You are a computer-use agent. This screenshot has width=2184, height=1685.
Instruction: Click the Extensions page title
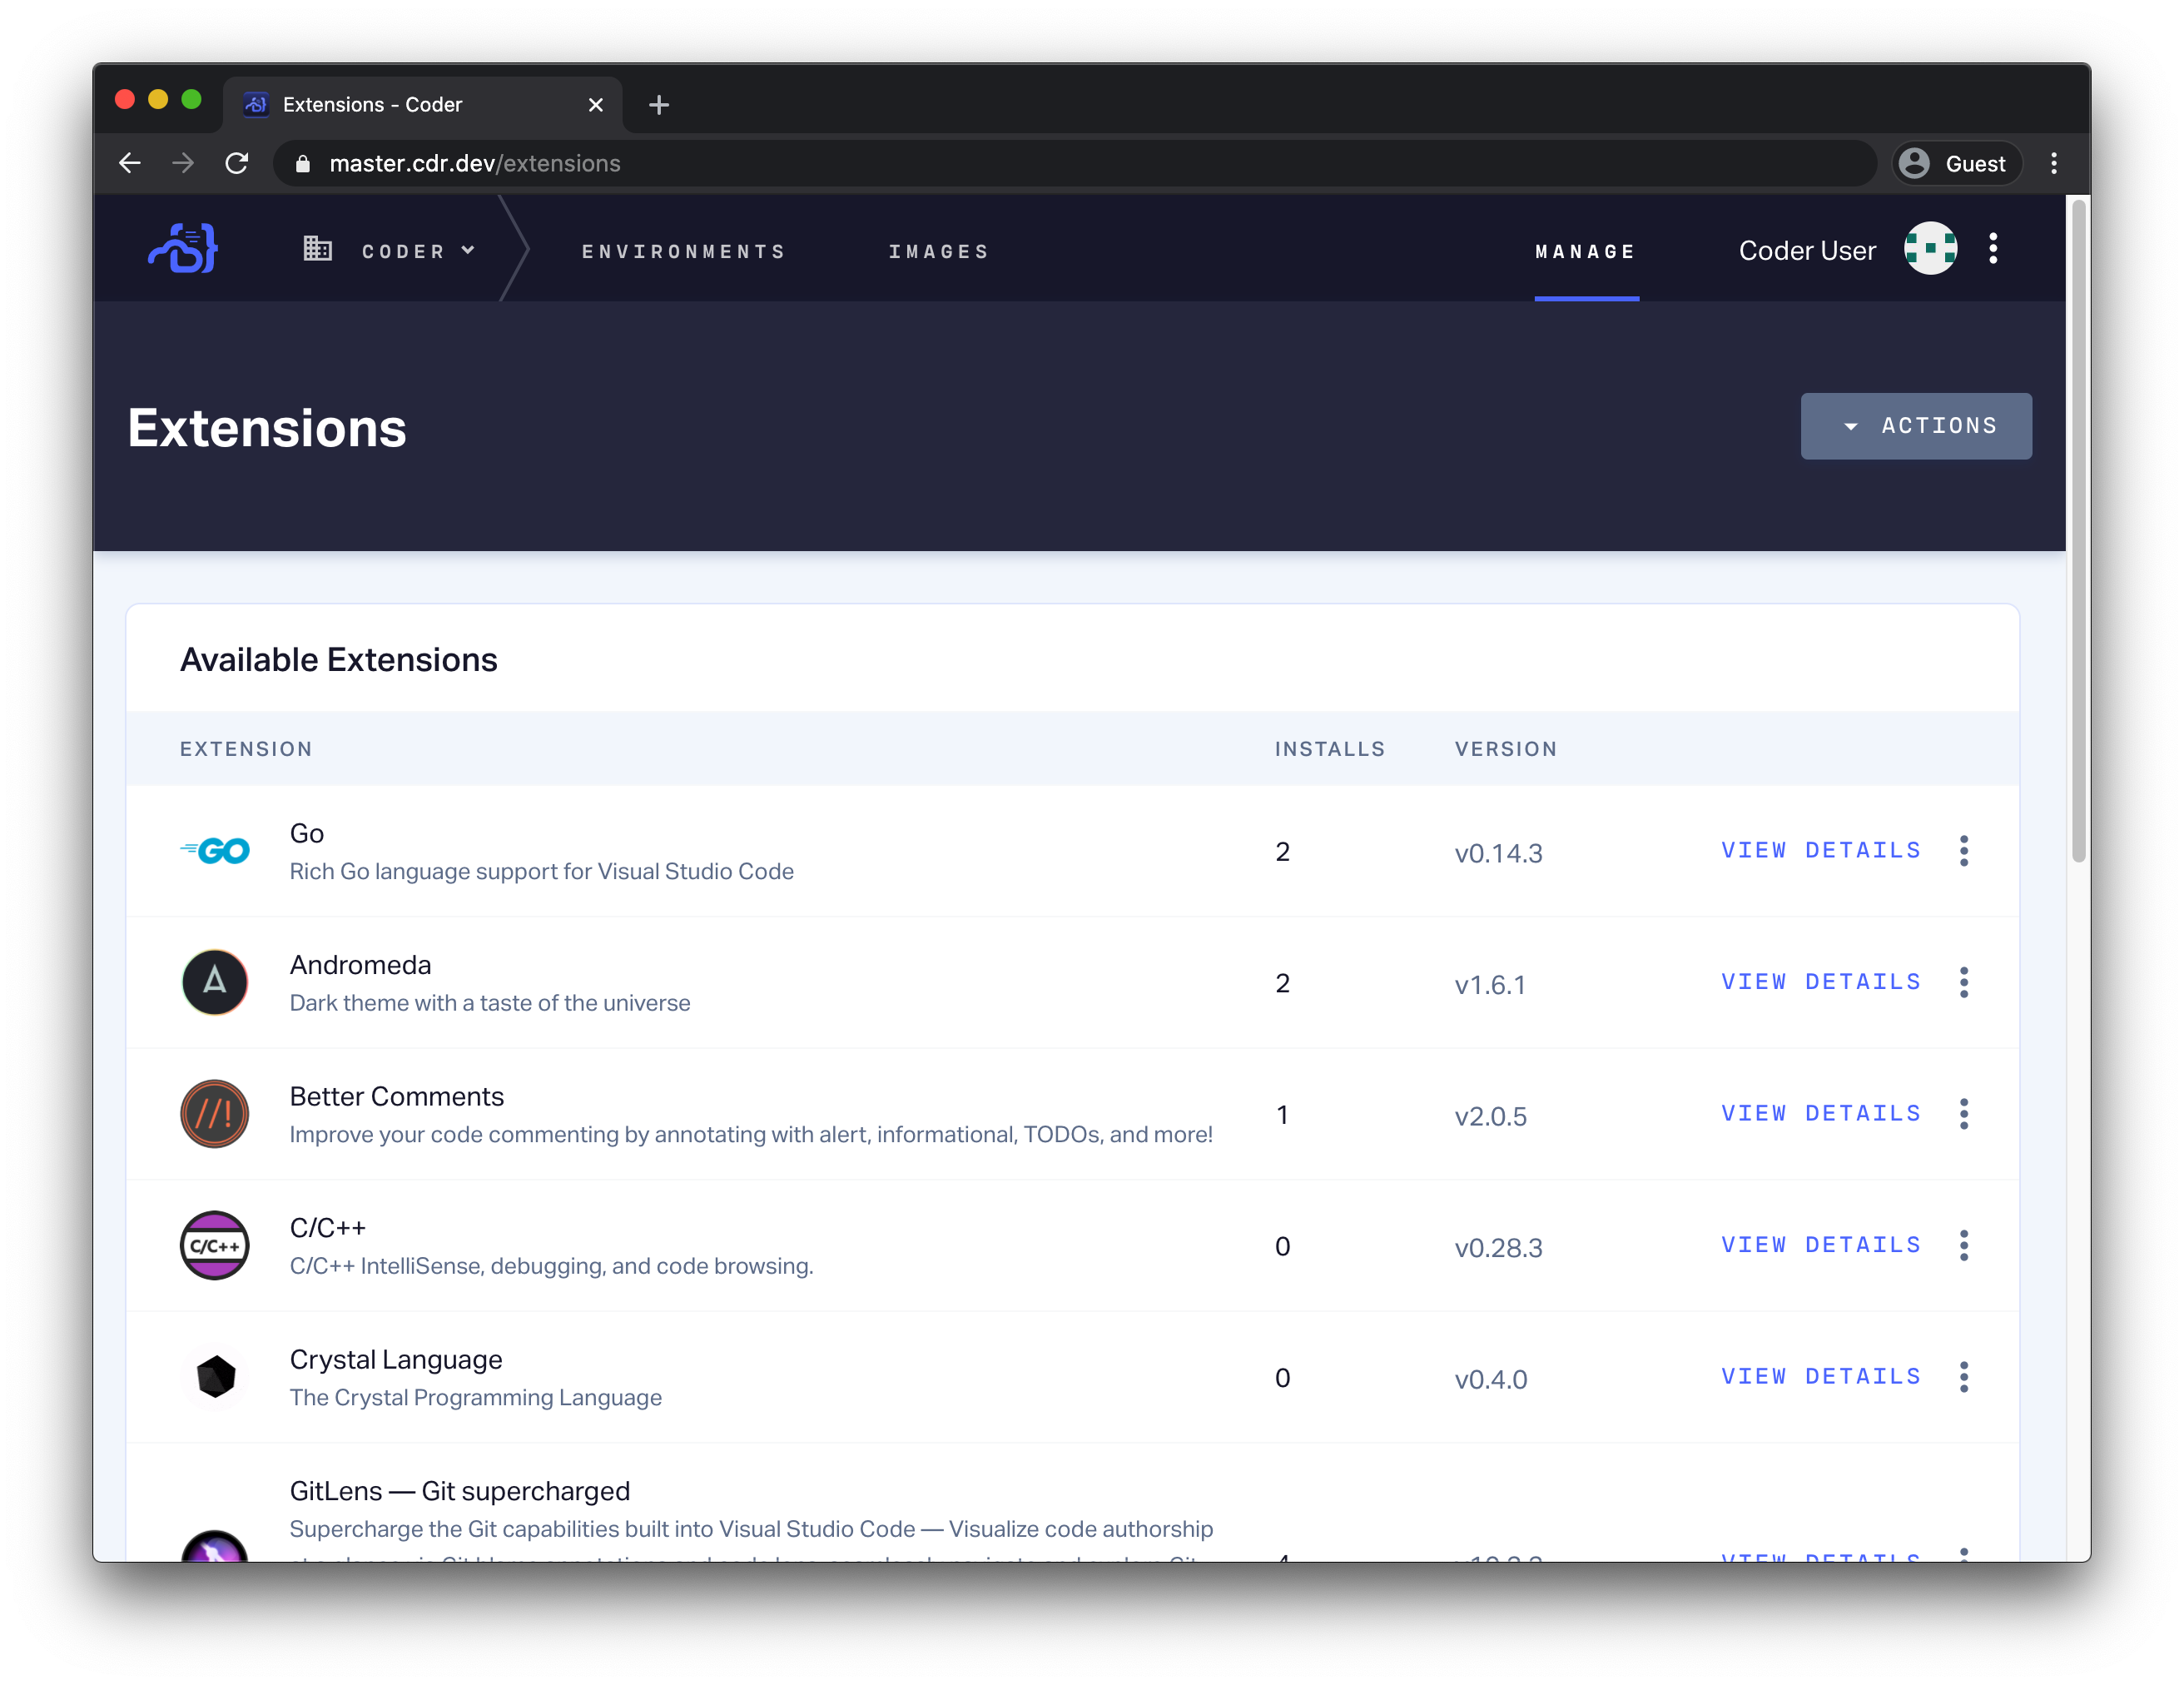pyautogui.click(x=267, y=428)
